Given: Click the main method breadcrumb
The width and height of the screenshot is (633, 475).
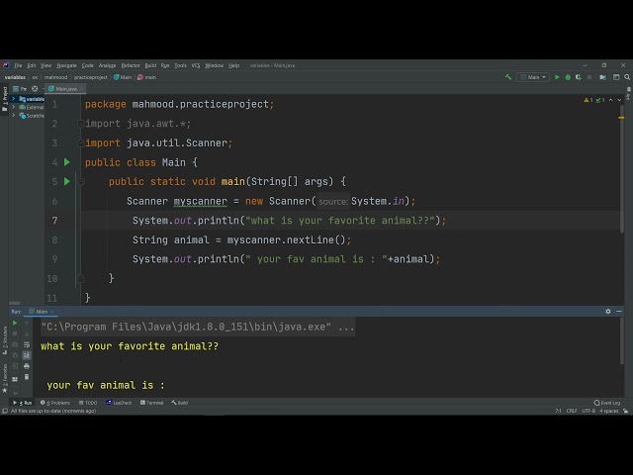Looking at the screenshot, I should 147,77.
